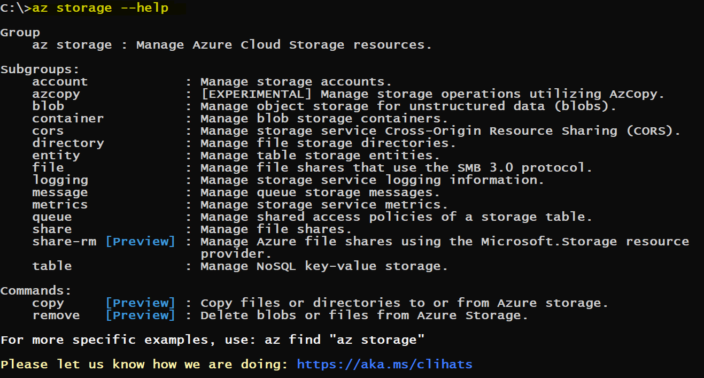The image size is (704, 378).
Task: Select the copy Preview command
Action: (x=141, y=303)
